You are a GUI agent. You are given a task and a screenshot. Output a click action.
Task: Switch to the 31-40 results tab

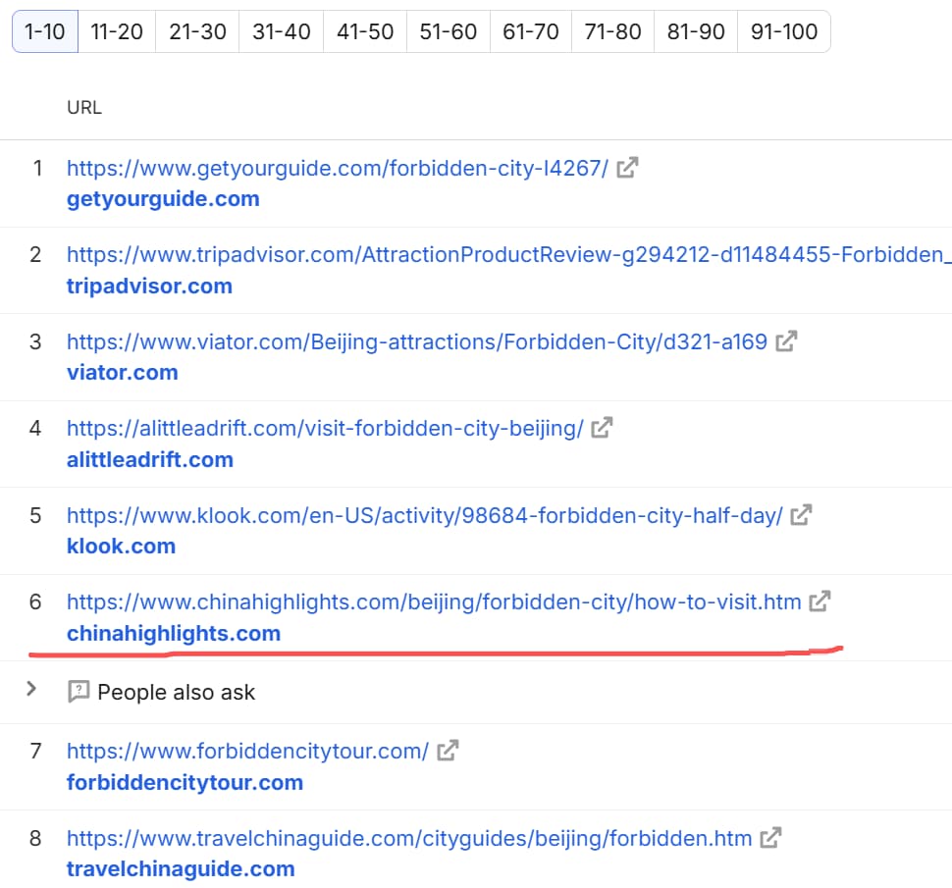281,31
